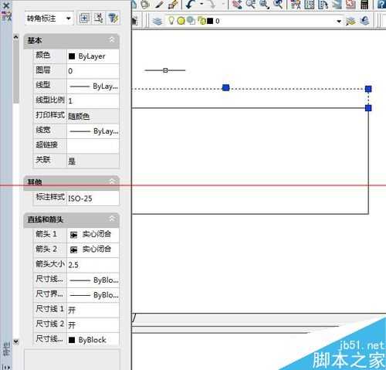This screenshot has height=370, width=386.
Task: Open the 线宽 ByLayer lineweight field
Action: click(93, 131)
